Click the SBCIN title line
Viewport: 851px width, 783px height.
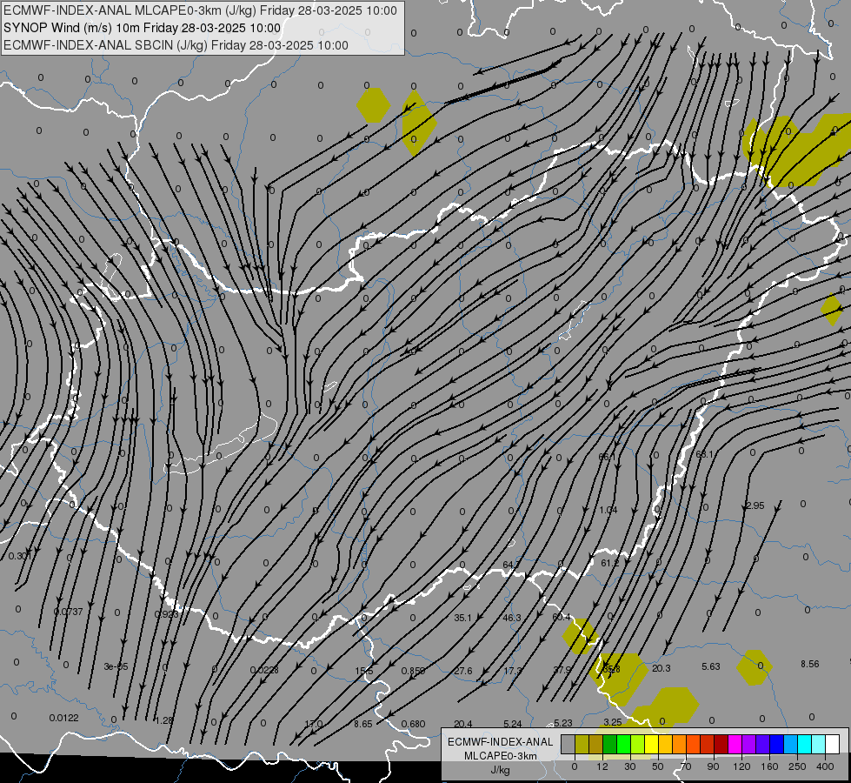(176, 45)
